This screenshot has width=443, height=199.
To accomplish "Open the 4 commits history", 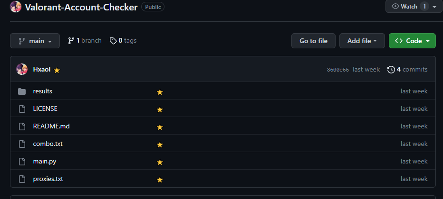I will tap(407, 69).
